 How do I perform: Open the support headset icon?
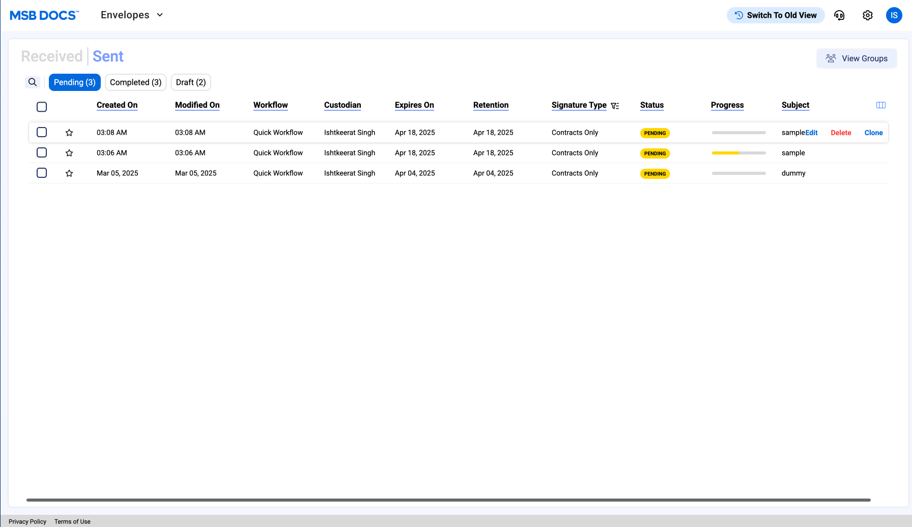839,15
